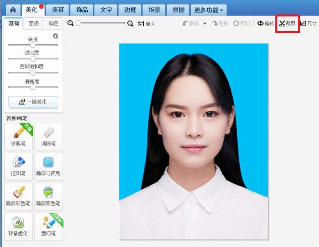Open the 拼图 tab
The width and height of the screenshot is (319, 247).
pos(178,10)
